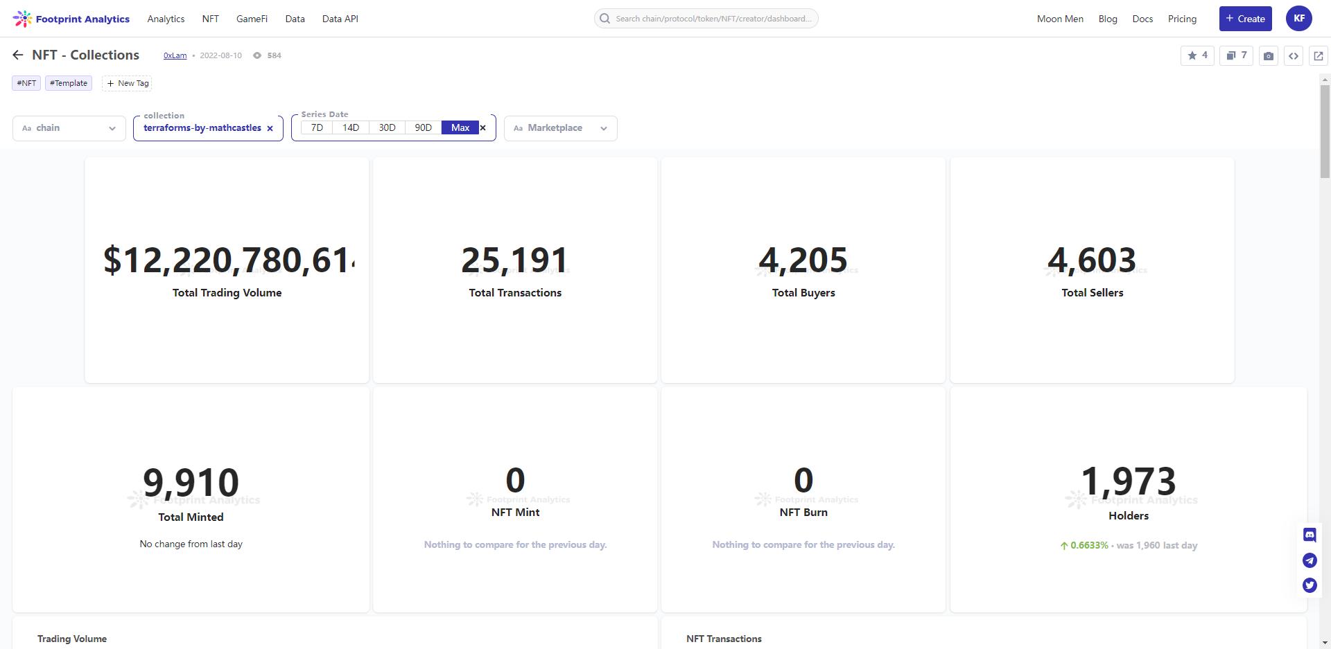Open the 0xLam author profile link
Image resolution: width=1331 pixels, height=649 pixels.
[x=175, y=55]
